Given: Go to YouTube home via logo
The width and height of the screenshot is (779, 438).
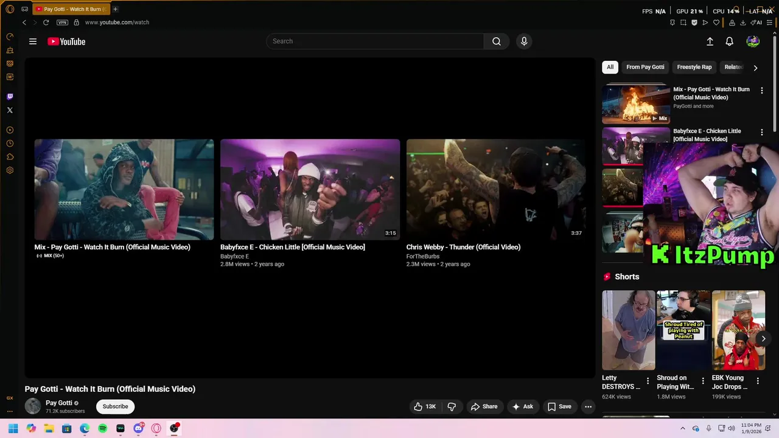Looking at the screenshot, I should [66, 41].
